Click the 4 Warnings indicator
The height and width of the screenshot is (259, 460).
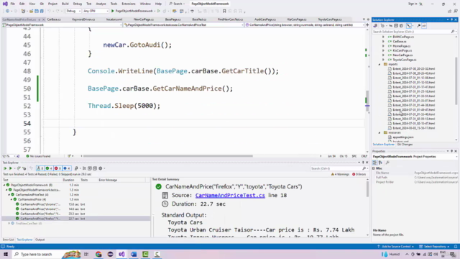click(x=340, y=174)
